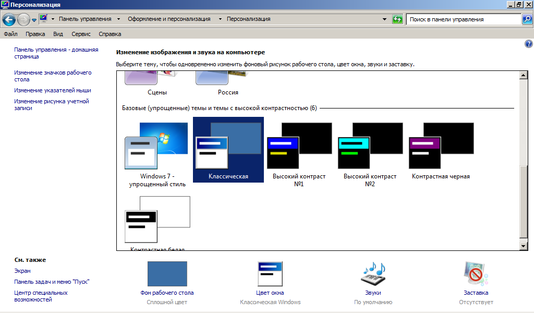The width and height of the screenshot is (534, 313).
Task: Expand the chevron after Оформление и персонализация
Action: click(x=220, y=19)
